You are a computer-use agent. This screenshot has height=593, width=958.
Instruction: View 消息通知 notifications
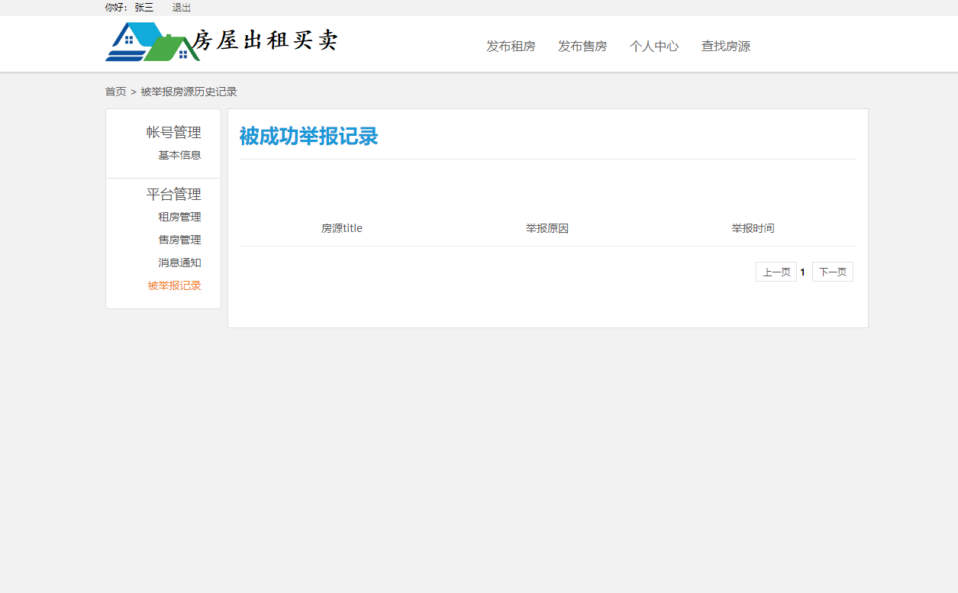coord(179,263)
